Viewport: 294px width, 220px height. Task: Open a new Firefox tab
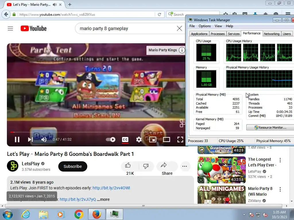pyautogui.click(x=69, y=5)
